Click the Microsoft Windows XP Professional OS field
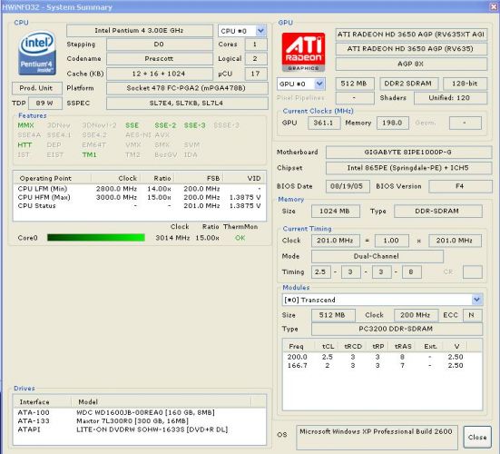The image size is (500, 454). point(377,437)
